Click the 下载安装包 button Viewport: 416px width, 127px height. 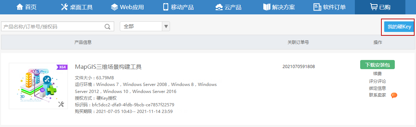[x=377, y=65]
